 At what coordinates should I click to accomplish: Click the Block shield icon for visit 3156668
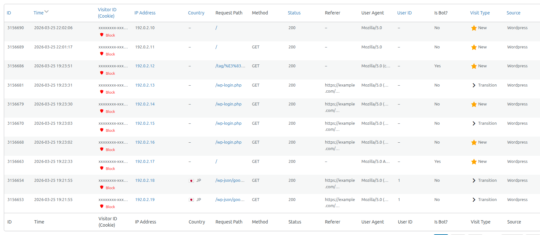(x=102, y=149)
